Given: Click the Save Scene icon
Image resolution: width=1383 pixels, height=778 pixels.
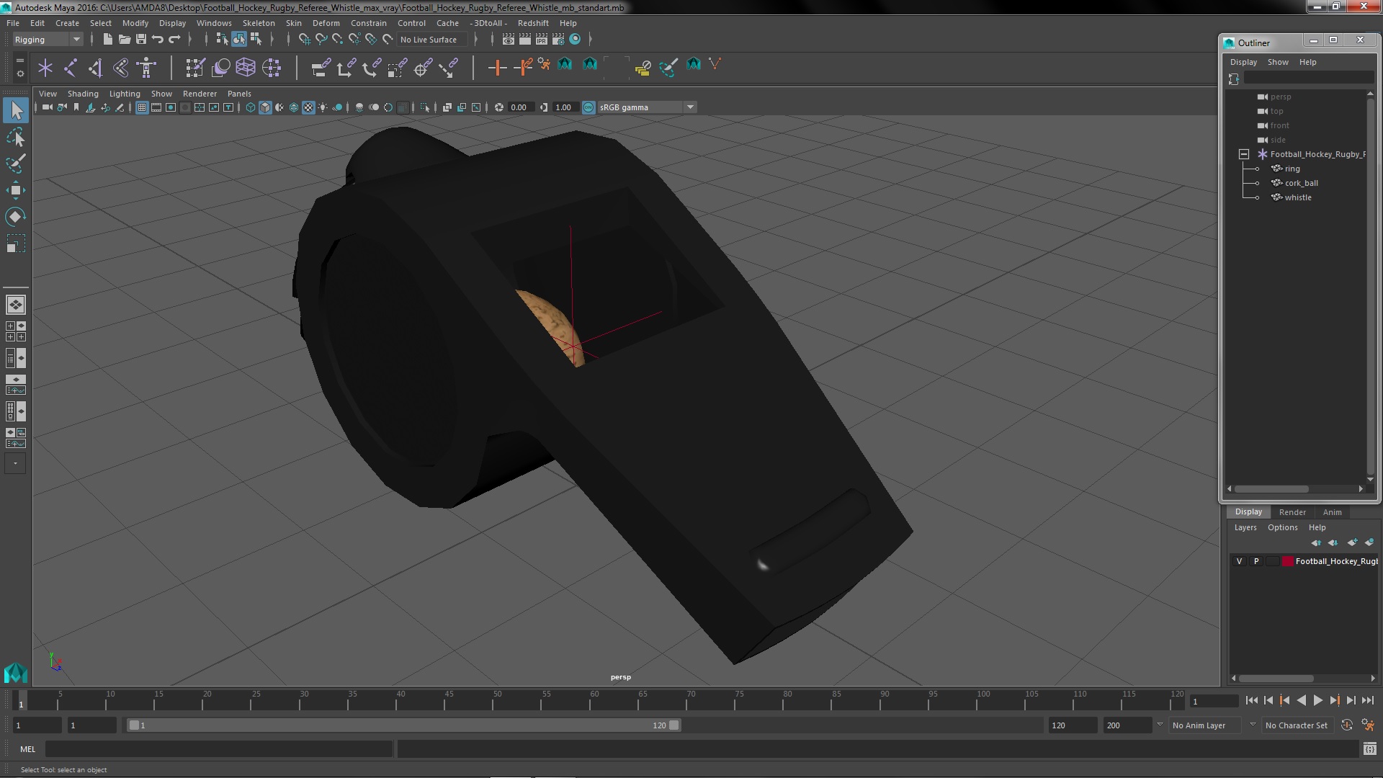Looking at the screenshot, I should click(140, 40).
